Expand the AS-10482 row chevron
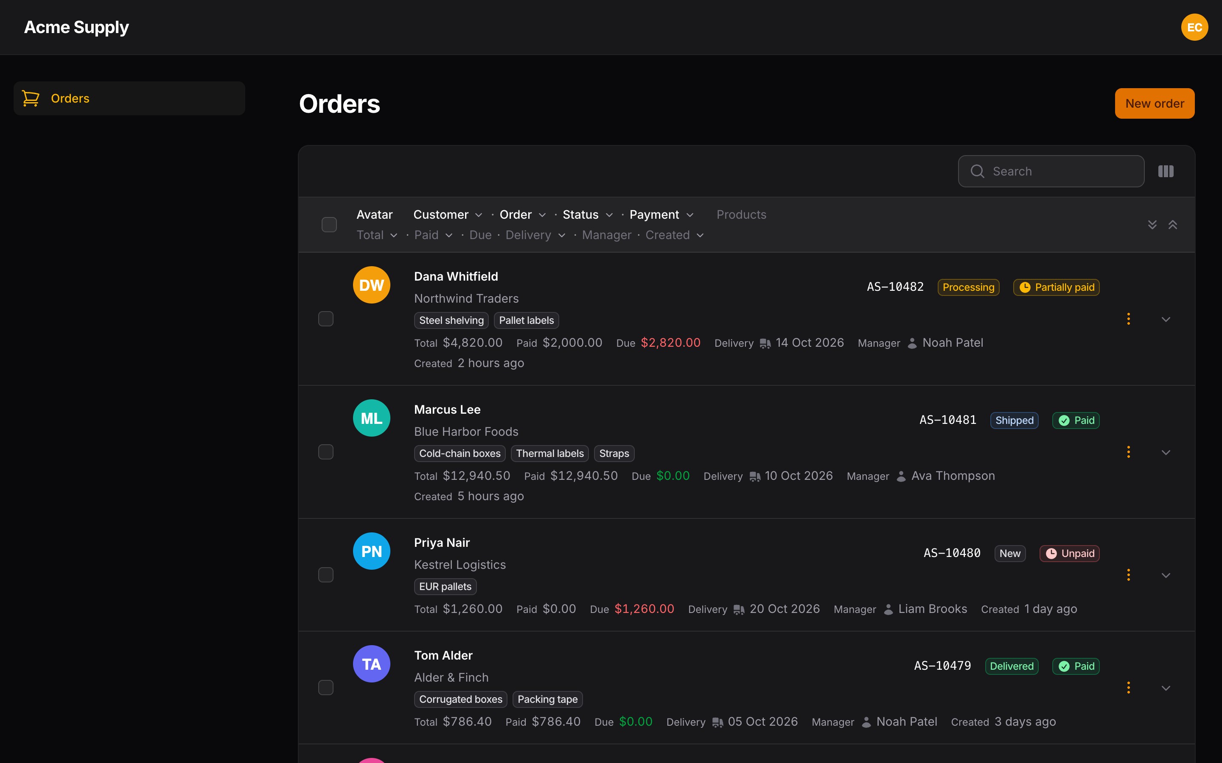 (x=1166, y=320)
